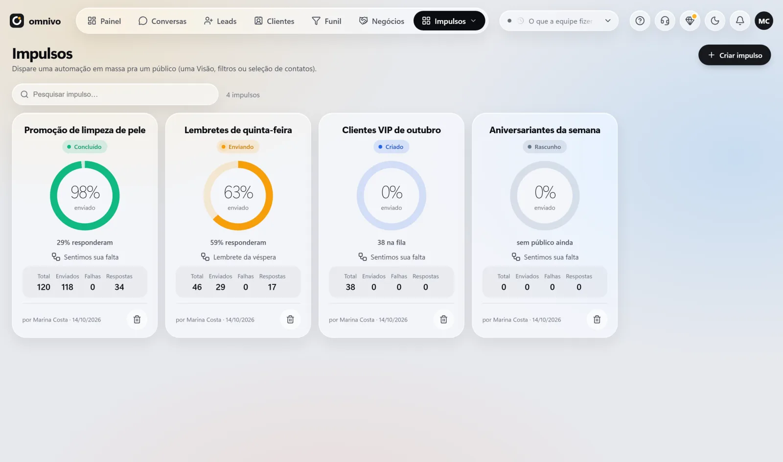Open Clientes VIP de outubro card title

click(x=391, y=130)
